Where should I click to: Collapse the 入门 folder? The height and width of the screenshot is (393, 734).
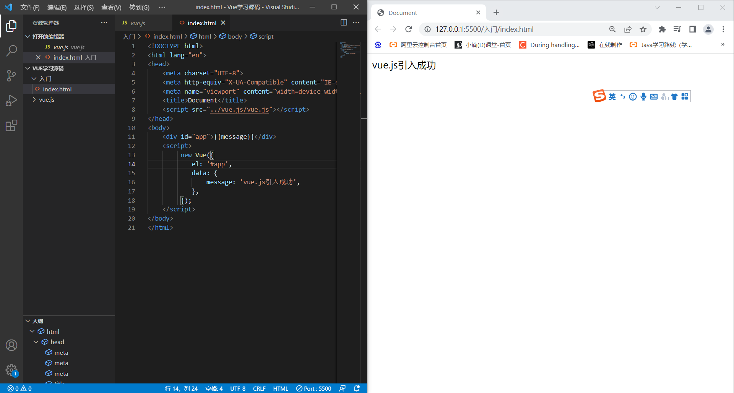(34, 78)
